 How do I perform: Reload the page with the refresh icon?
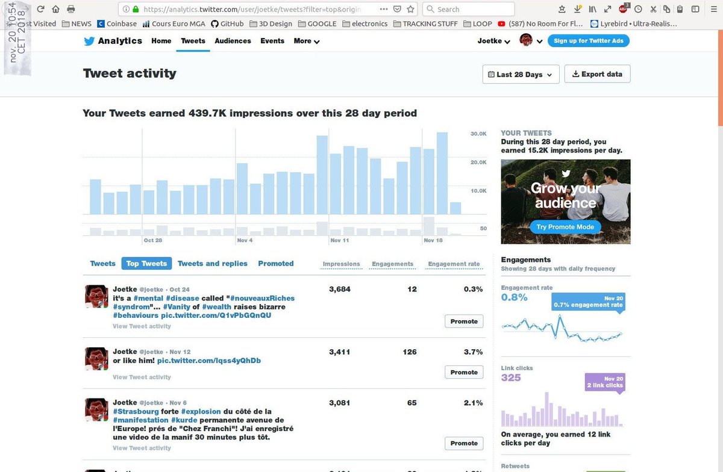point(40,9)
